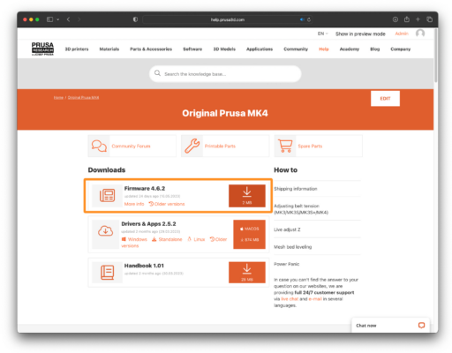452x353 pixels.
Task: Click the Chat now speech bubble icon
Action: pyautogui.click(x=421, y=325)
